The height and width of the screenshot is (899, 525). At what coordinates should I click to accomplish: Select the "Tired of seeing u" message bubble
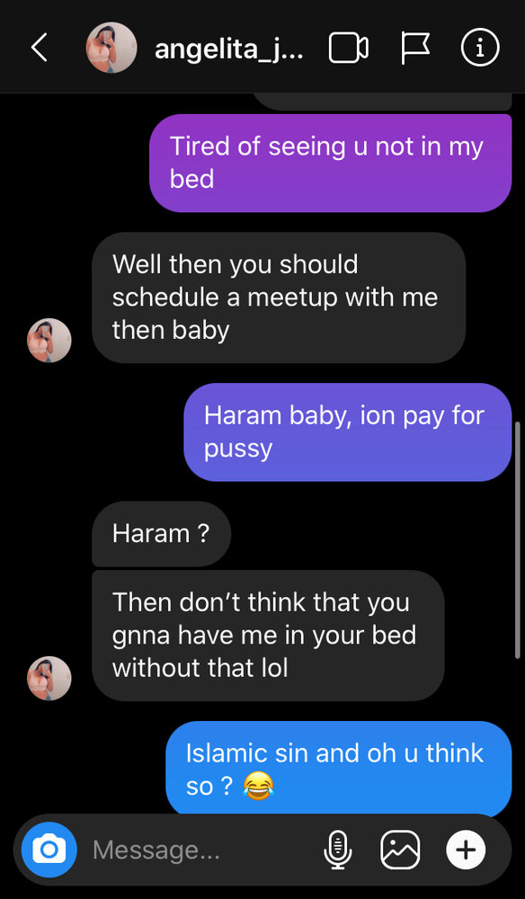click(x=330, y=163)
